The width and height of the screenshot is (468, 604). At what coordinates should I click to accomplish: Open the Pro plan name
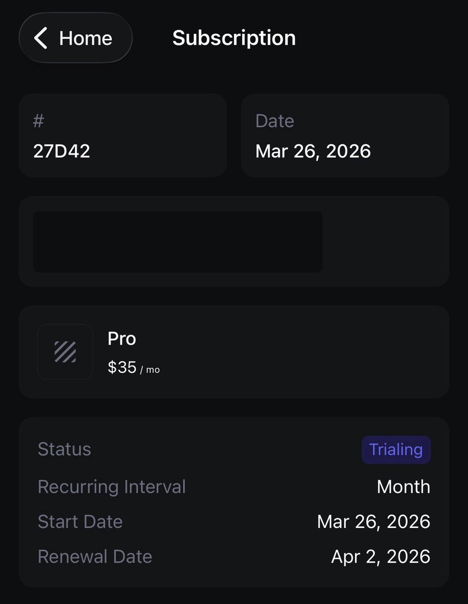coord(122,339)
